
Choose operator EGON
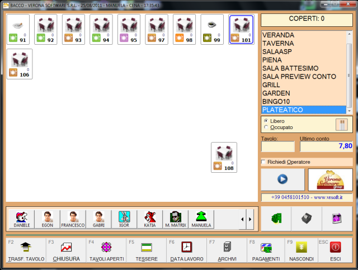47,219
